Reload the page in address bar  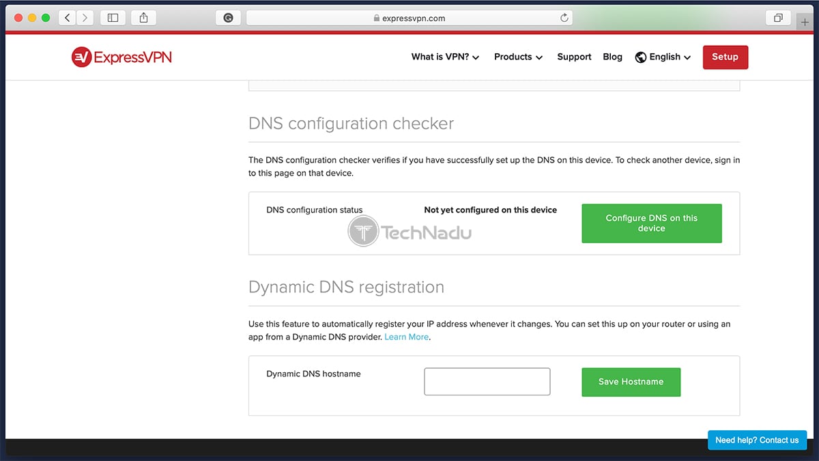564,18
